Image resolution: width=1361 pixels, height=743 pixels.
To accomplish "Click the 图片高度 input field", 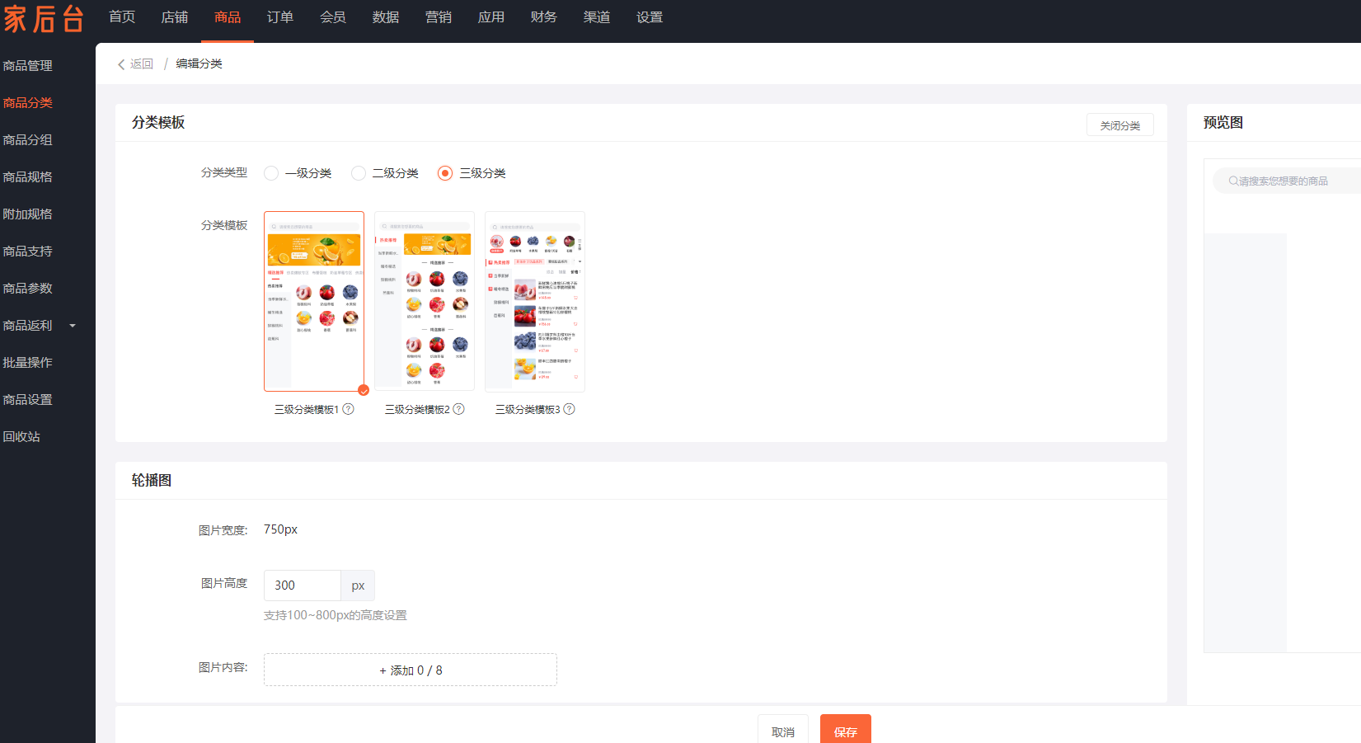I will [302, 585].
